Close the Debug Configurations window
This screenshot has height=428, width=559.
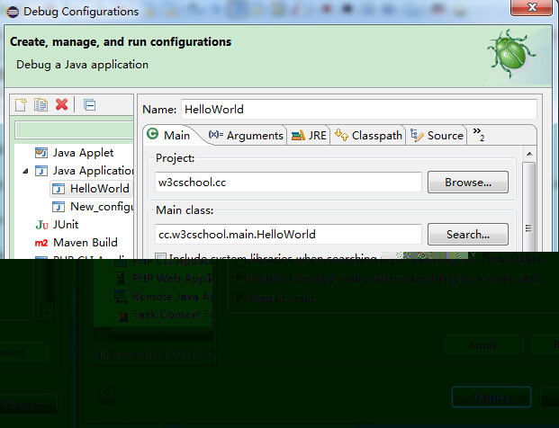pos(532,7)
